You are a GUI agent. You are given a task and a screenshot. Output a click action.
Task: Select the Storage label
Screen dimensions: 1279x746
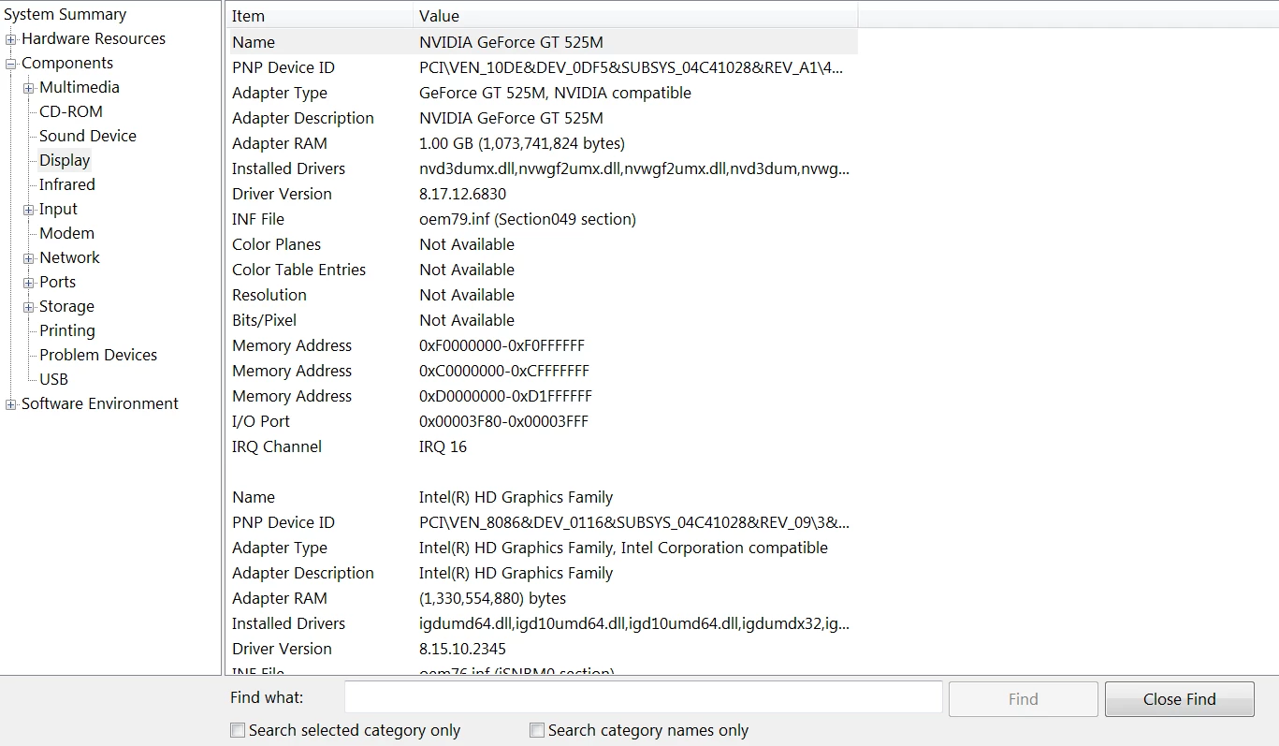pyautogui.click(x=66, y=306)
